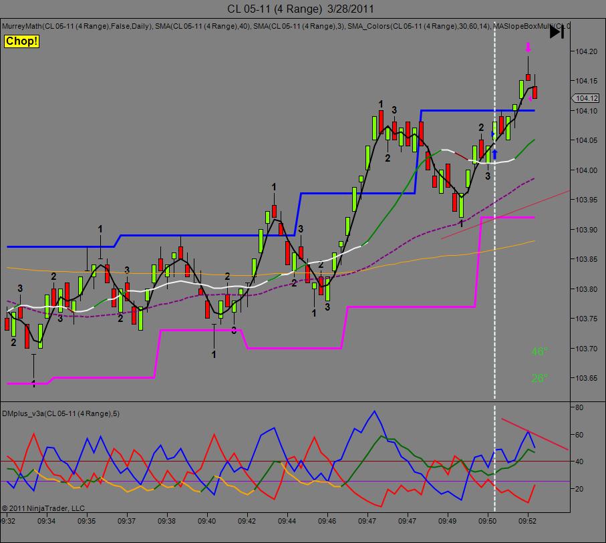Click the 103.95 price axis label
The image size is (606, 543).
[586, 200]
